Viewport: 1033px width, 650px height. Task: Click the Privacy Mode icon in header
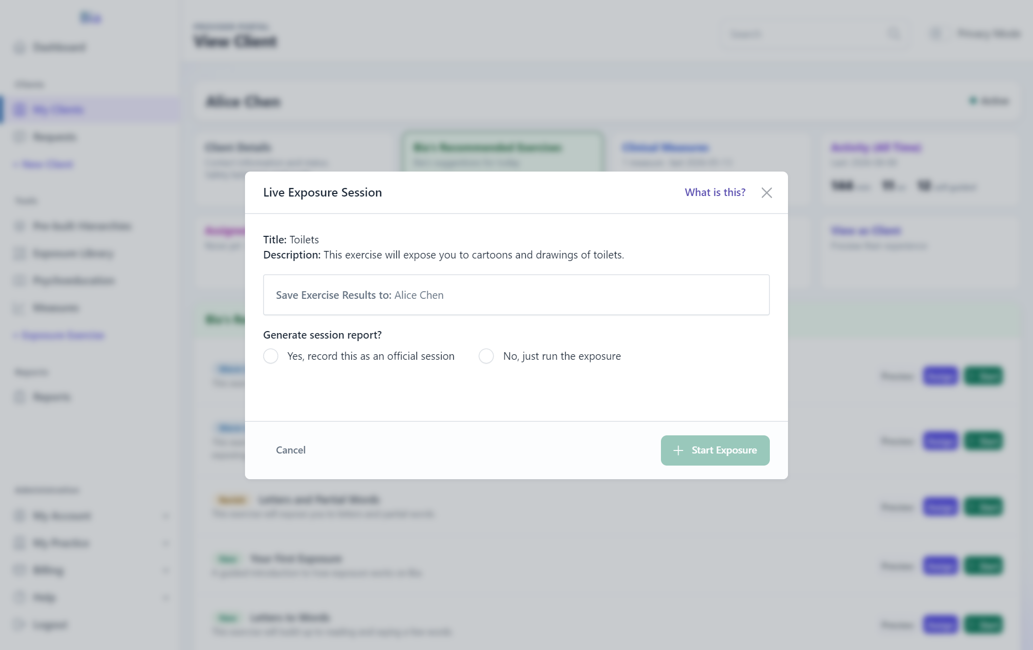(x=936, y=34)
